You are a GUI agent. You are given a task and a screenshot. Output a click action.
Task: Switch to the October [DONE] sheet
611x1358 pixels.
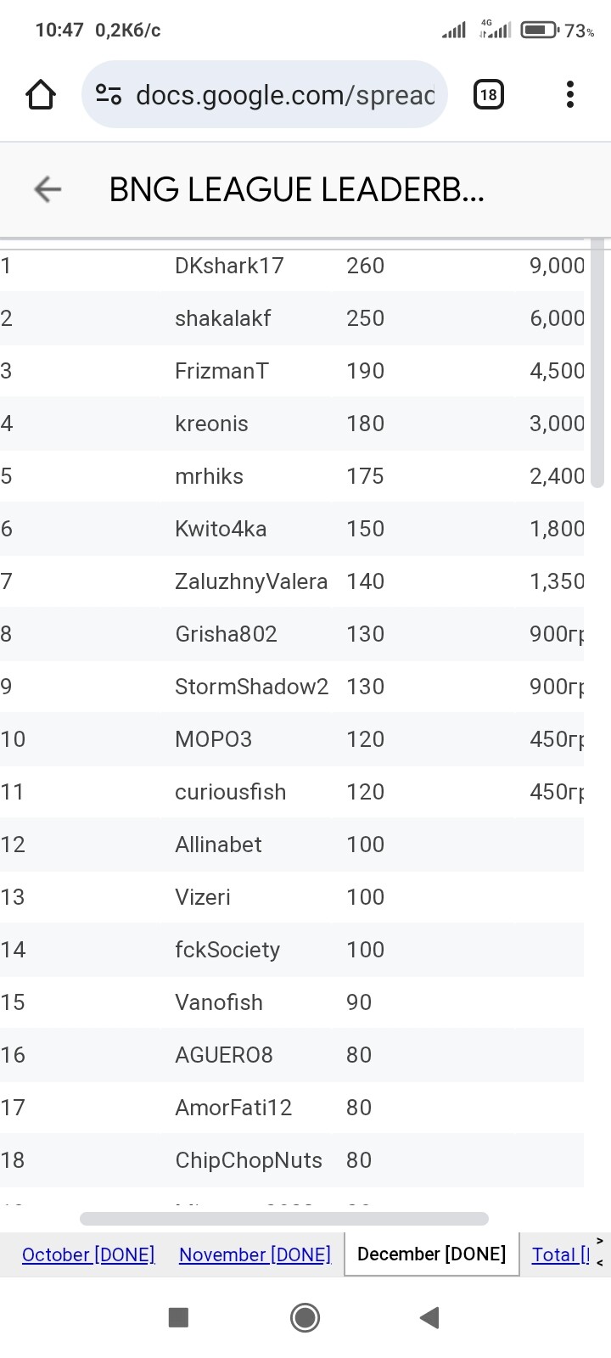[x=88, y=1254]
